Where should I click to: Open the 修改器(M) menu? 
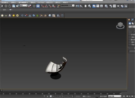coord(5,2)
